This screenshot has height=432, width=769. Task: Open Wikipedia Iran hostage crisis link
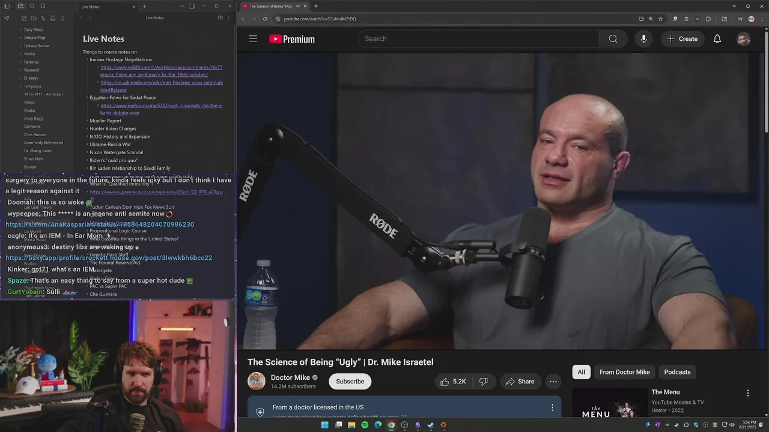tap(161, 86)
